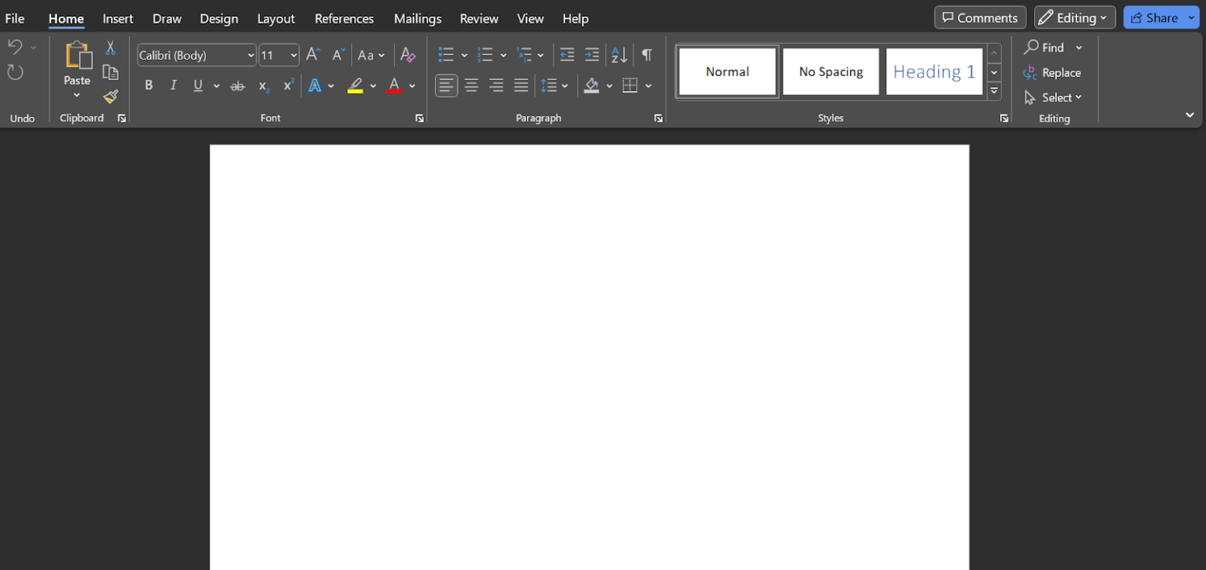Select the Strikethrough icon
Viewport: 1206px width, 570px height.
click(x=237, y=86)
